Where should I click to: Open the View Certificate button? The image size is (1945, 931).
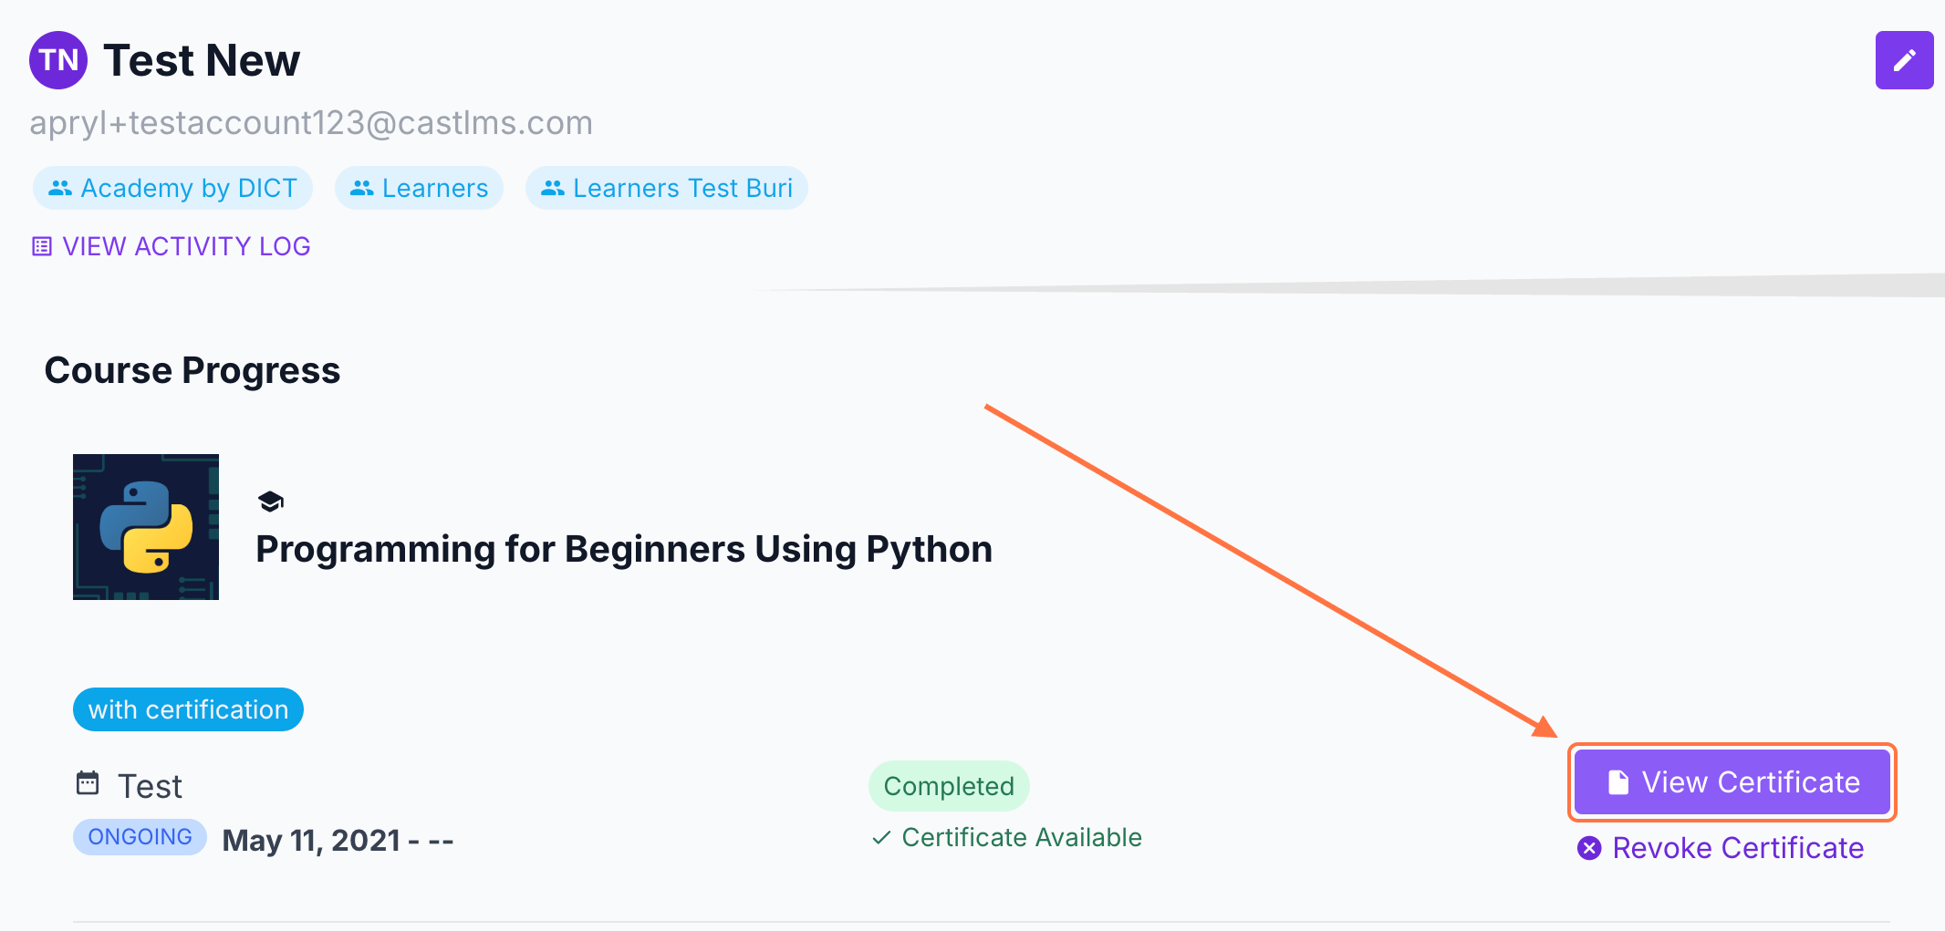tap(1732, 782)
